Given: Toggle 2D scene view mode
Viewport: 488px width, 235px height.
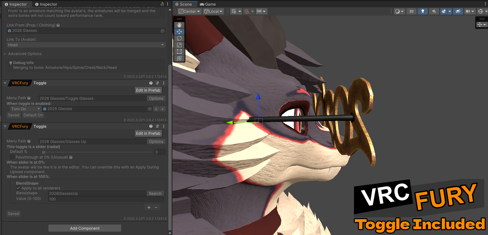Looking at the screenshot, I should coord(411,11).
